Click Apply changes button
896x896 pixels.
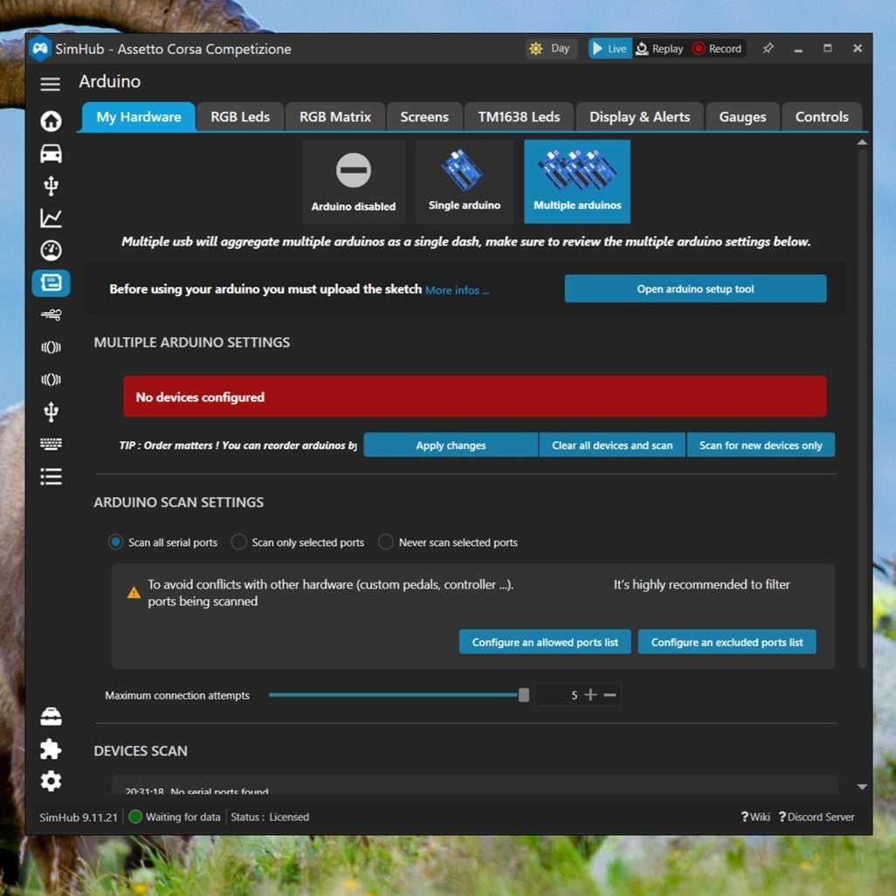click(451, 445)
